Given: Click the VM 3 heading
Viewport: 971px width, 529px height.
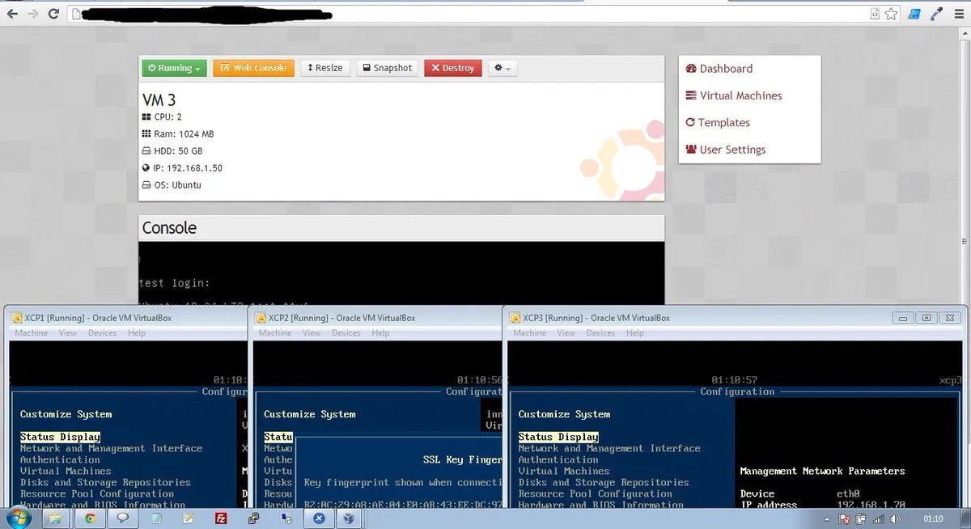Looking at the screenshot, I should click(159, 100).
